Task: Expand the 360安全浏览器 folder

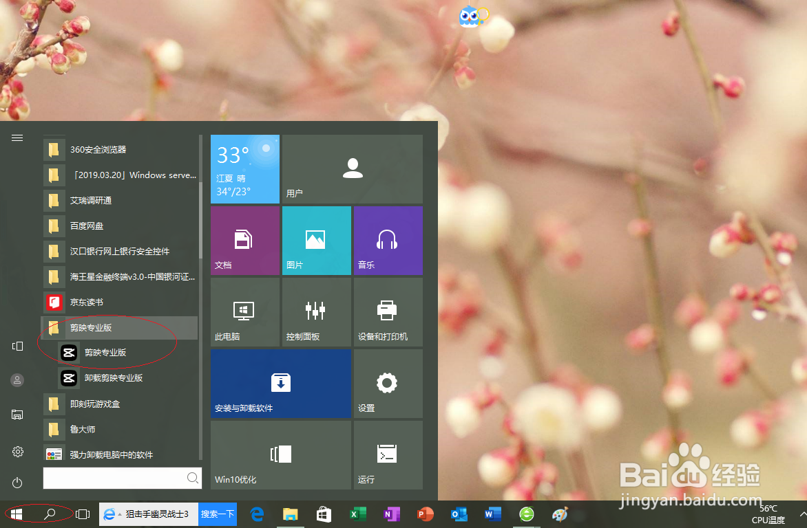Action: (x=120, y=150)
